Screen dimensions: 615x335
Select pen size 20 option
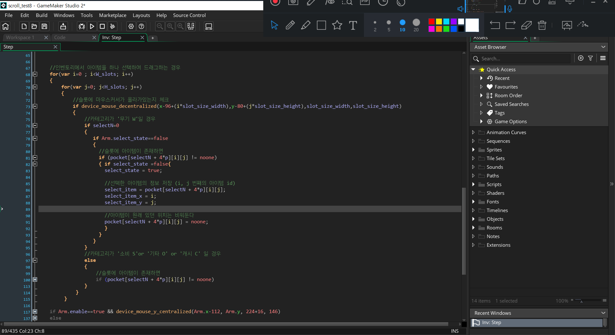point(416,25)
